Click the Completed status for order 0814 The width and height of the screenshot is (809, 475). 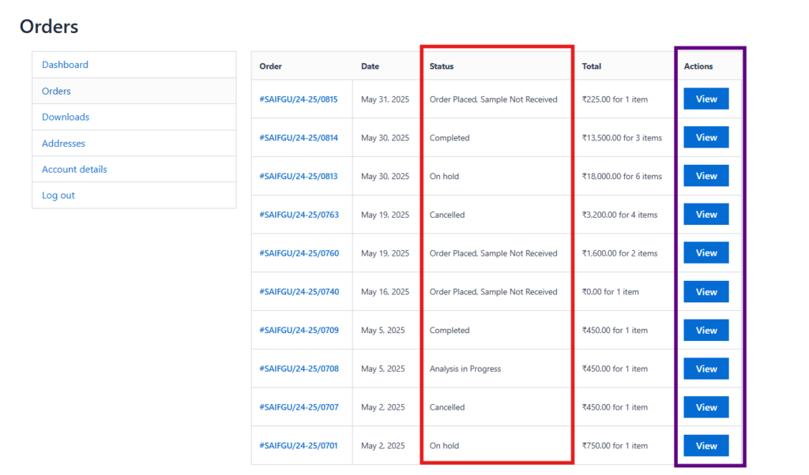[x=450, y=137]
